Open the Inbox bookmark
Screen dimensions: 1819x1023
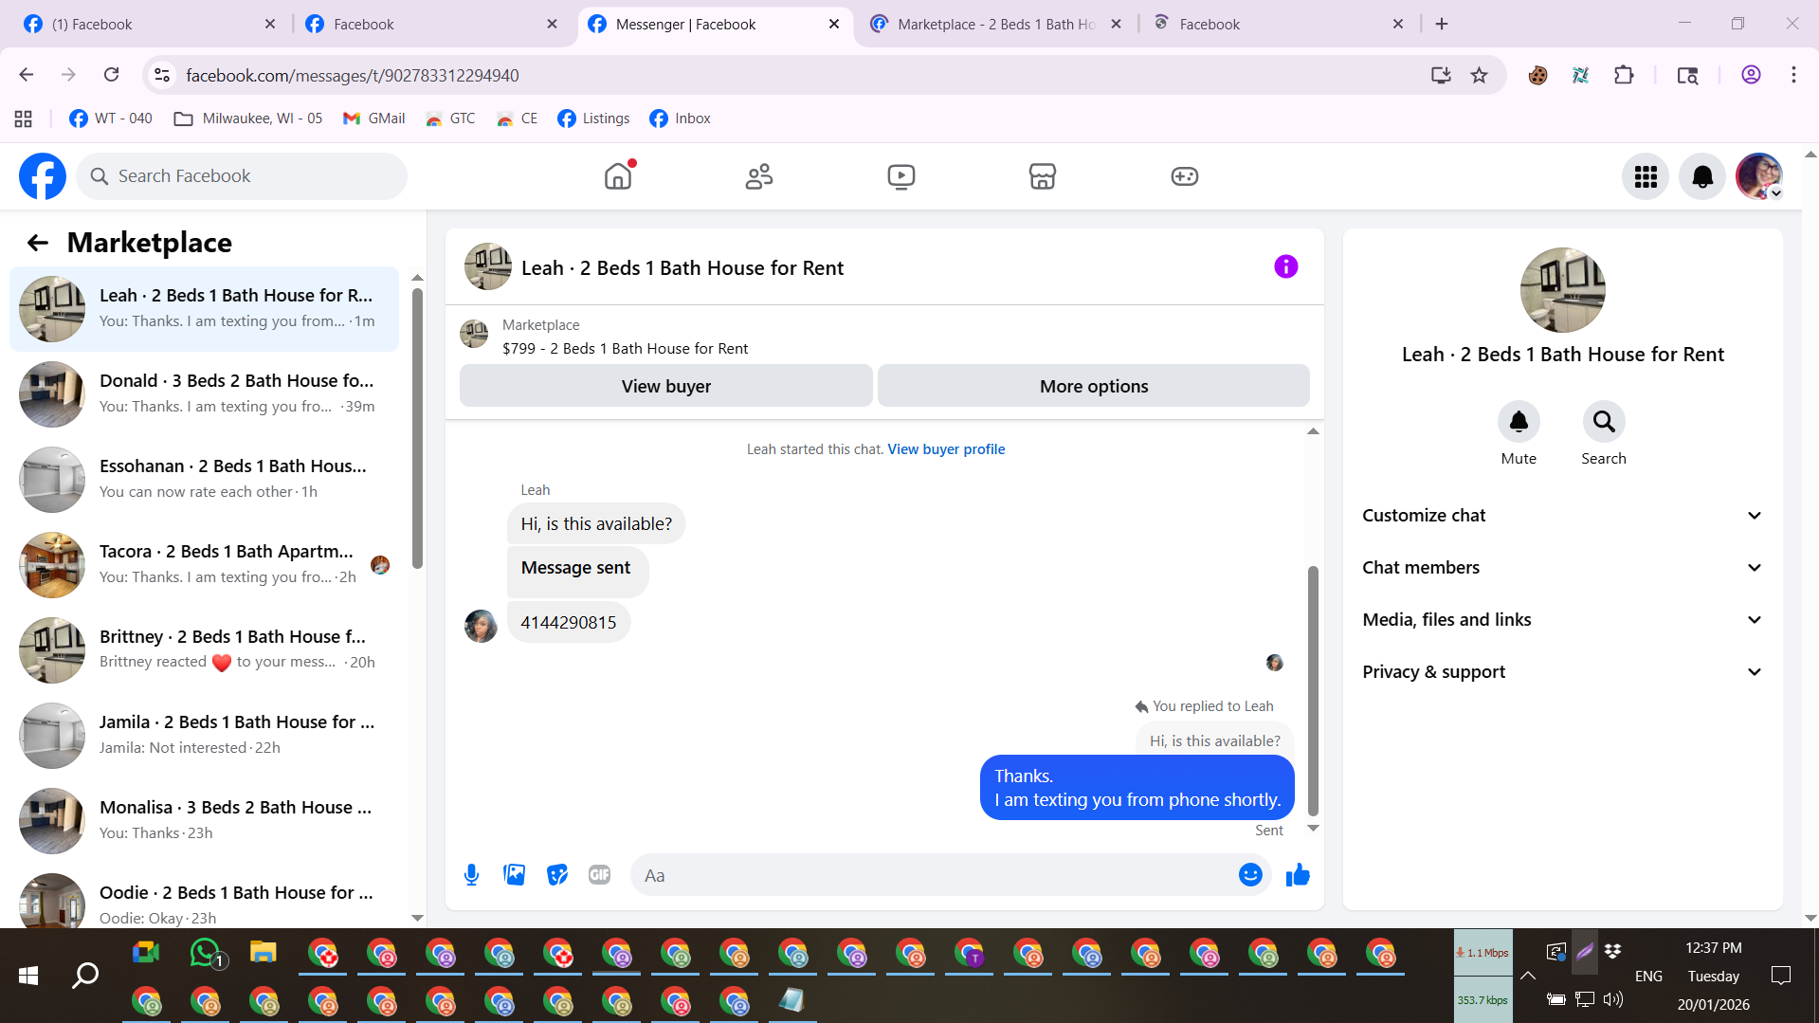680,119
